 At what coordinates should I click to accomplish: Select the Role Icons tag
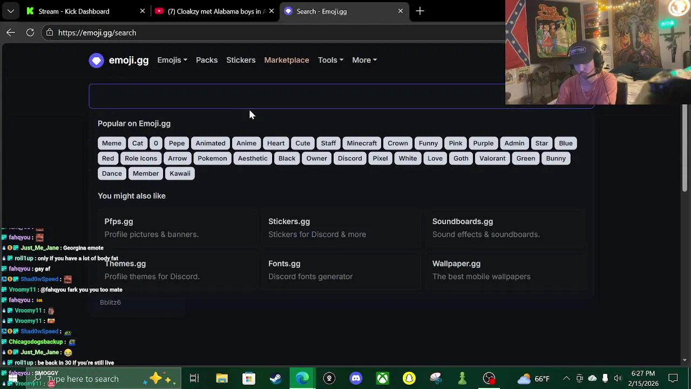[x=141, y=158]
